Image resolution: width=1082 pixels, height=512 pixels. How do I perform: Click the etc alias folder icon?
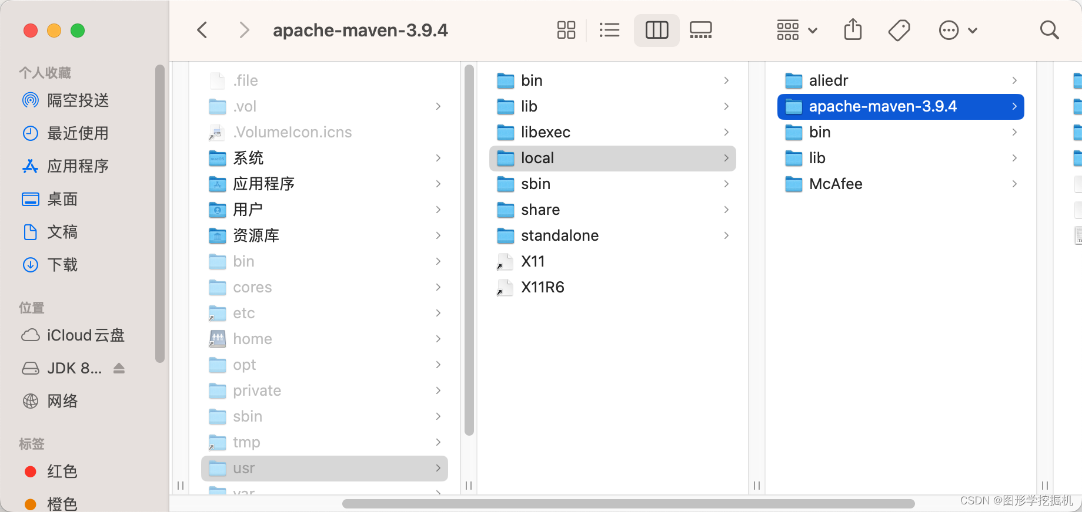coord(218,313)
